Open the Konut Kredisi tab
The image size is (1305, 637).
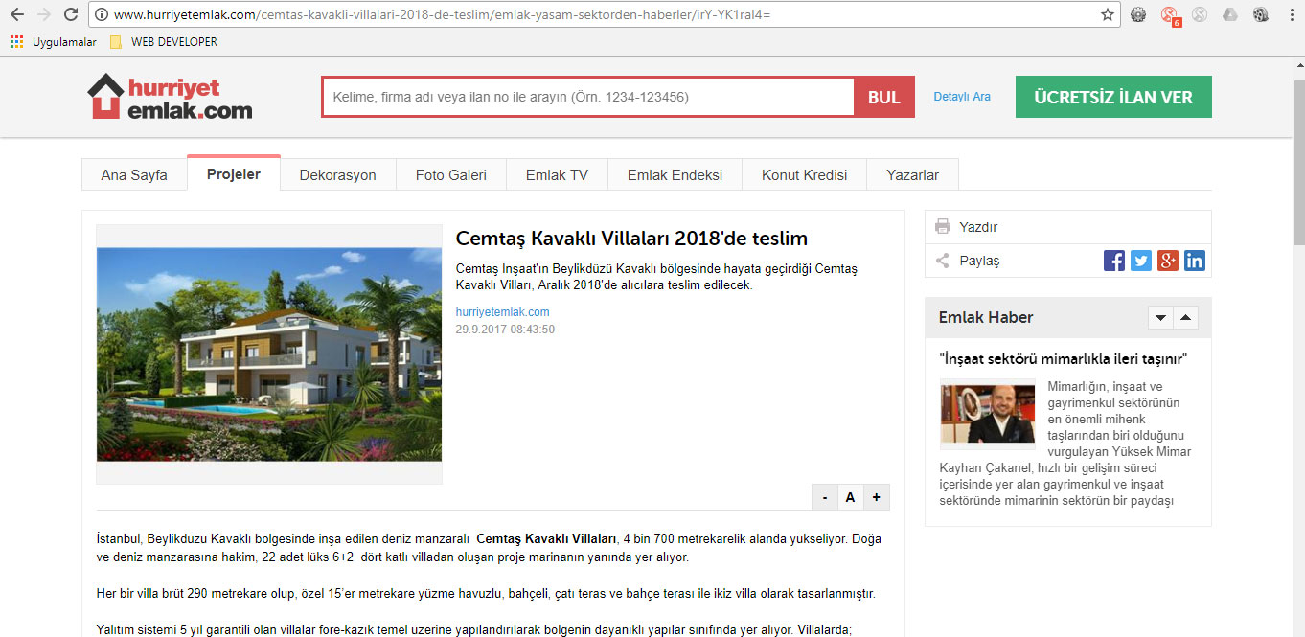tap(805, 175)
